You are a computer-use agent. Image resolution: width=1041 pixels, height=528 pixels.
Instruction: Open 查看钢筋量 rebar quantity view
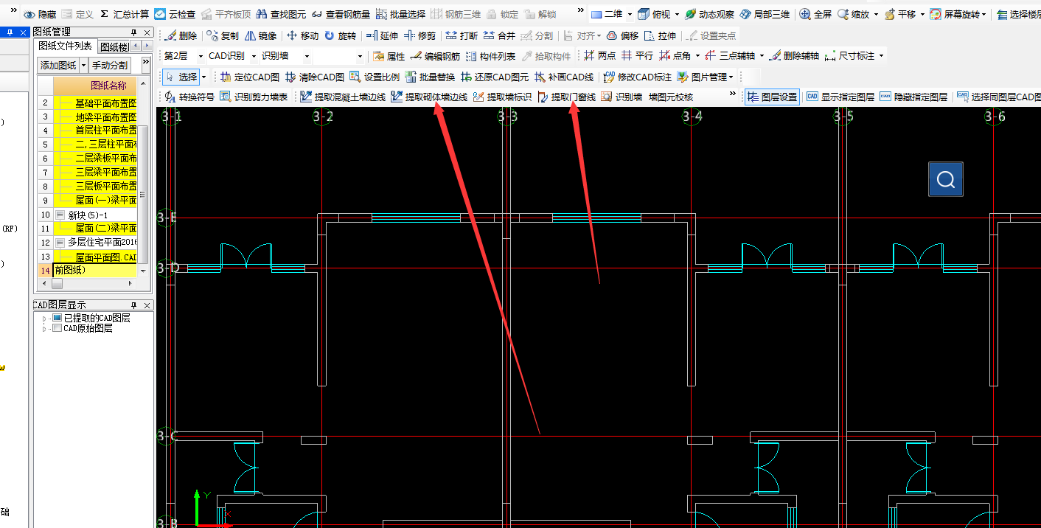pos(341,14)
